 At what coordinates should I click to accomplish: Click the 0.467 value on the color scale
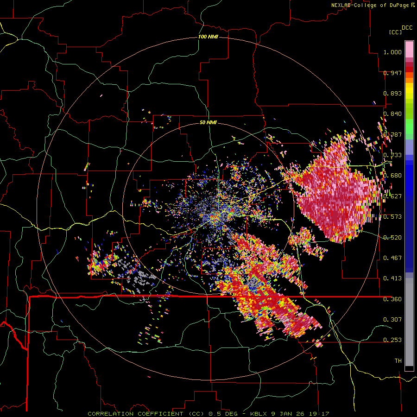392,258
